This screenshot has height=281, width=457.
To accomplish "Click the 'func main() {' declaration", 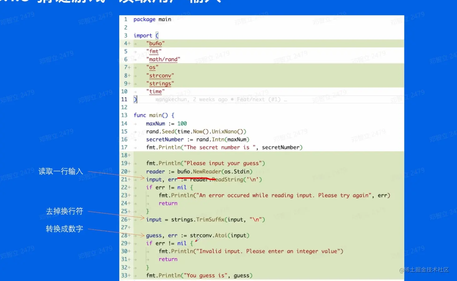I will click(154, 115).
